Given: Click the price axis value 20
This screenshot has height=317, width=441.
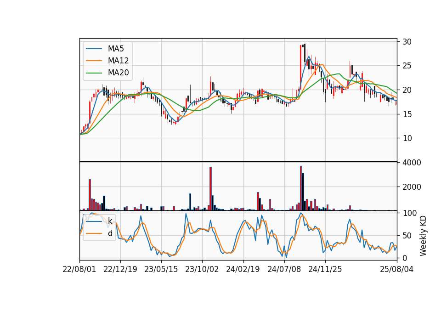Looking at the screenshot, I should [407, 90].
